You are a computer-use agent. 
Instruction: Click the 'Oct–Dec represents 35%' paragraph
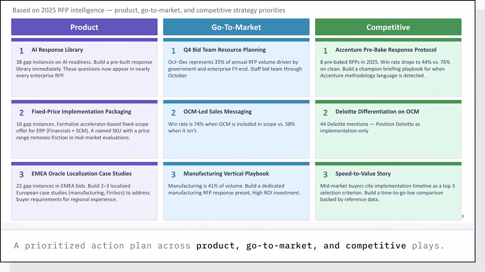(x=235, y=69)
